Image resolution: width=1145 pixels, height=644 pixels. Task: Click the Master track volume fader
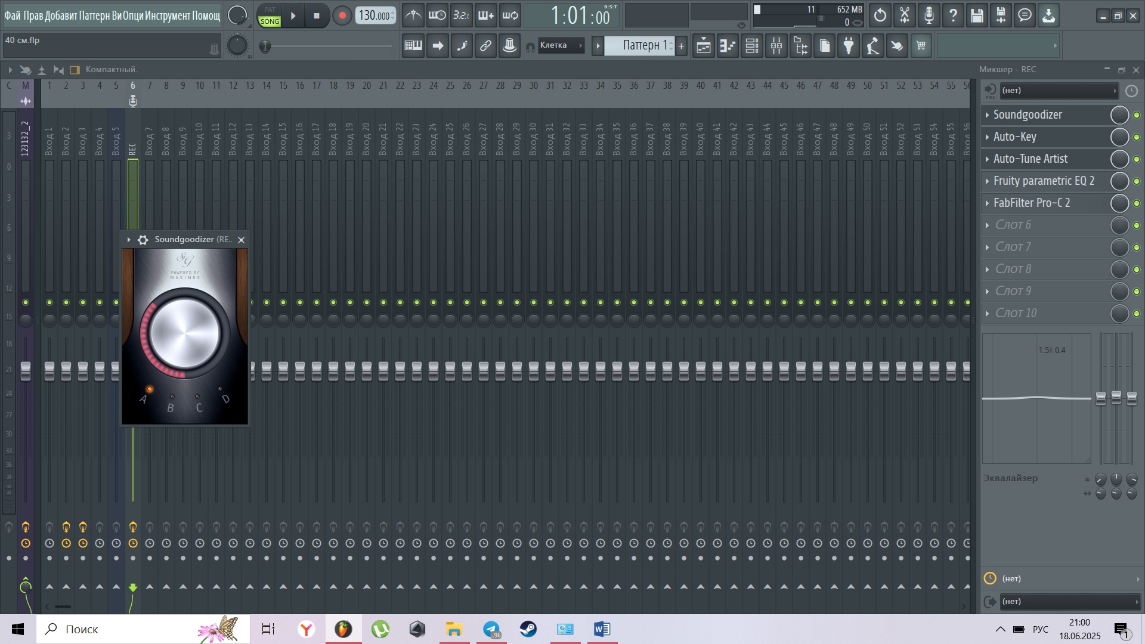(x=26, y=370)
